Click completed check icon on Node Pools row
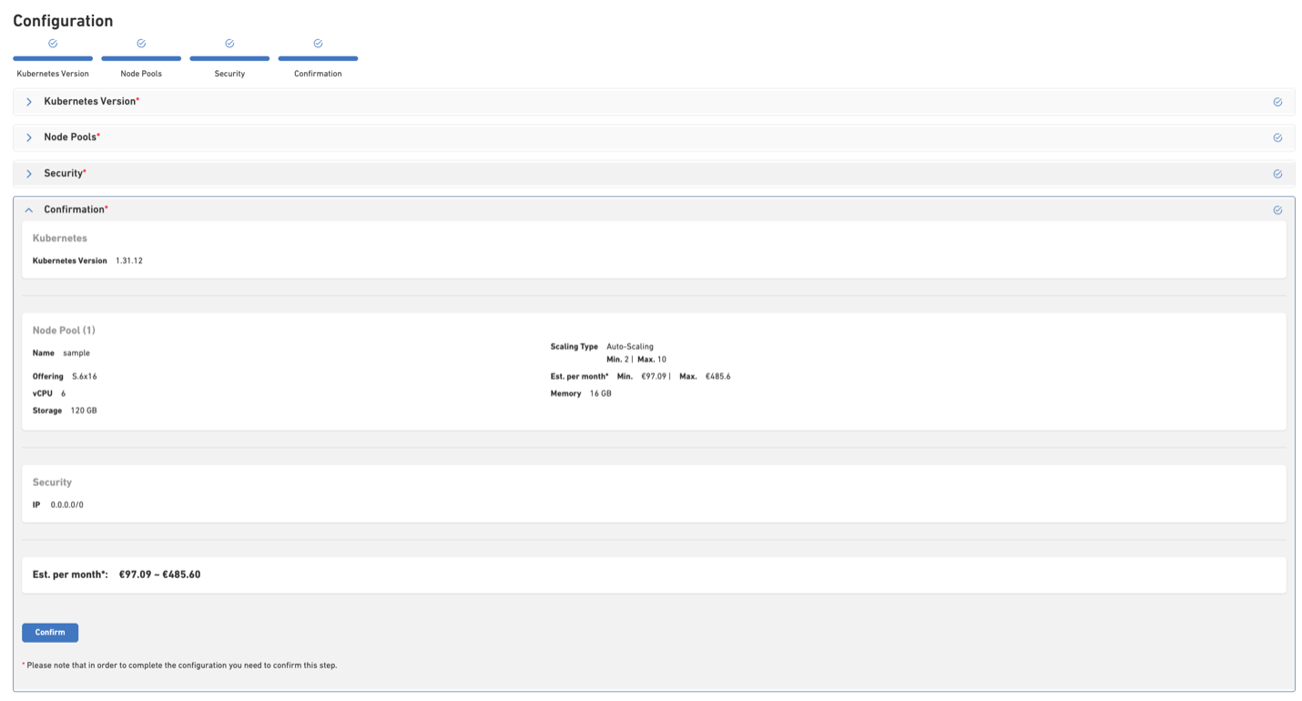The width and height of the screenshot is (1302, 701). point(1277,137)
